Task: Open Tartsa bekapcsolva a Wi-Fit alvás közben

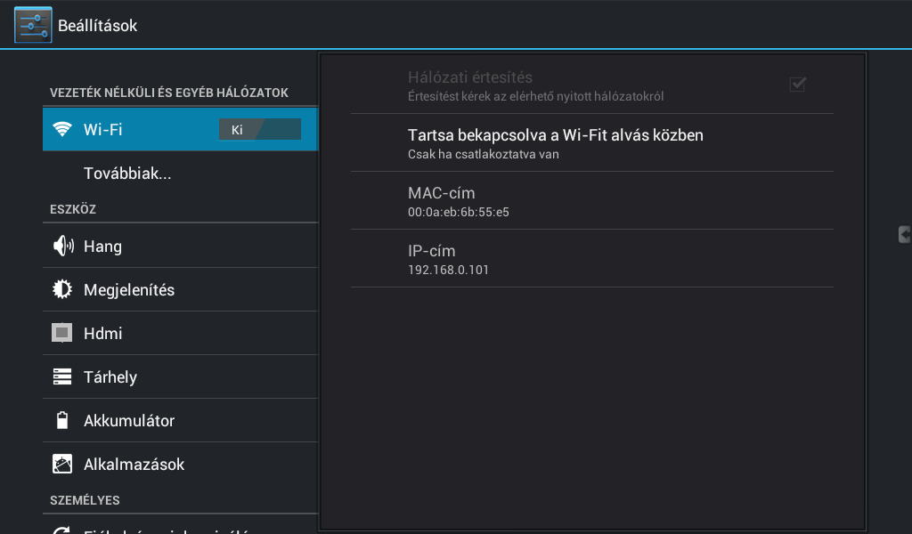Action: click(x=592, y=143)
